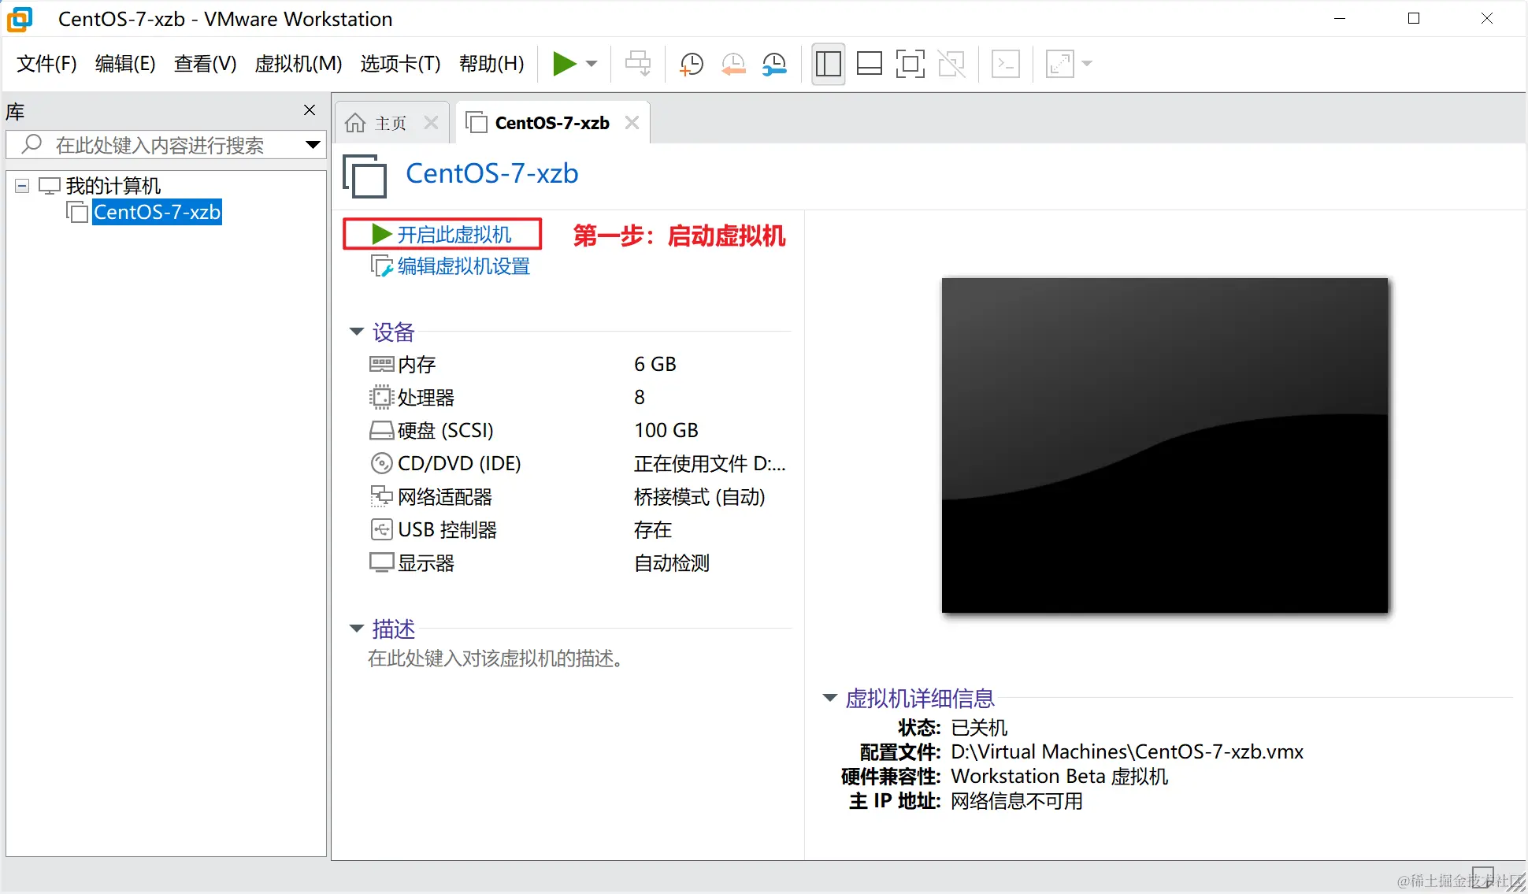Screen dimensions: 1528x894
Task: Click the 处理器 processor device icon
Action: tap(381, 397)
